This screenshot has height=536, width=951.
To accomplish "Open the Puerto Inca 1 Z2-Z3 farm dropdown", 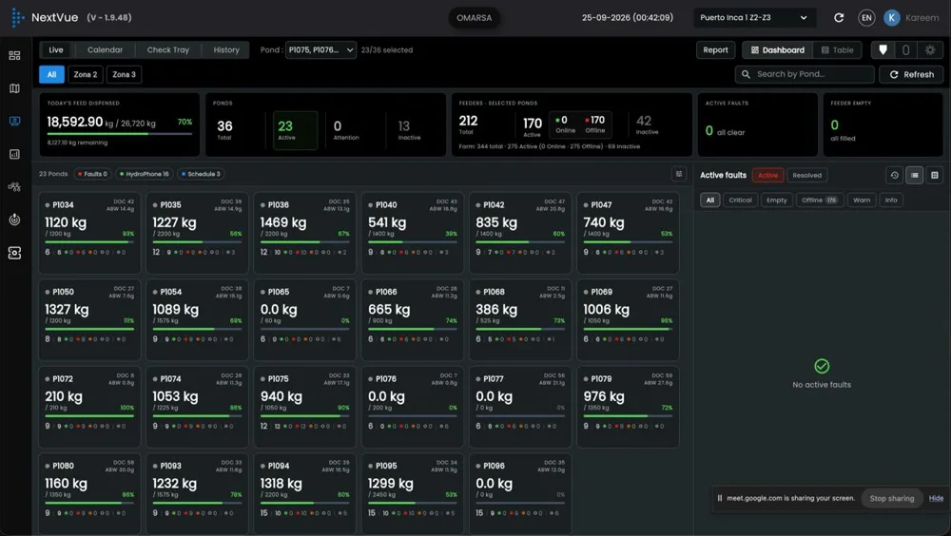I will point(752,18).
